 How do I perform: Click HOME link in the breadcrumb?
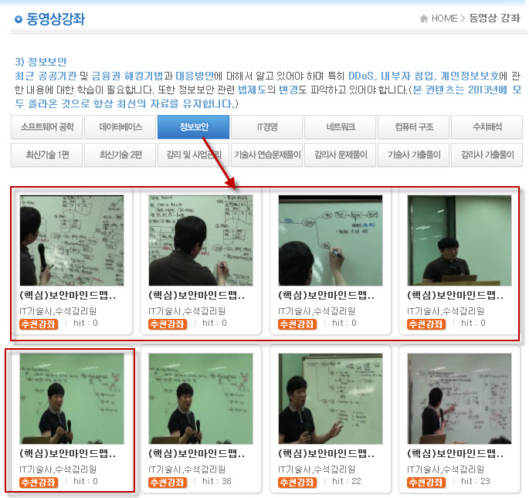point(444,19)
